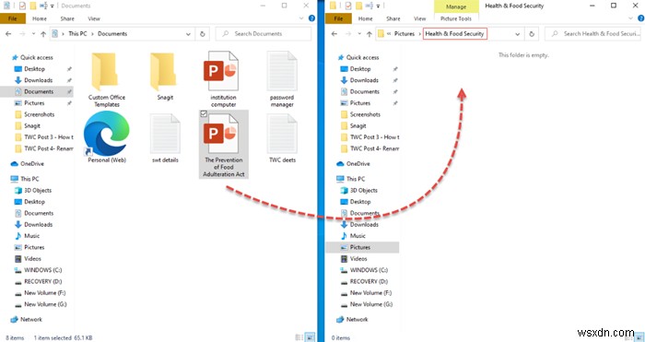Open RECOVERY (D:) drive in left window
The height and width of the screenshot is (342, 645).
point(42,281)
